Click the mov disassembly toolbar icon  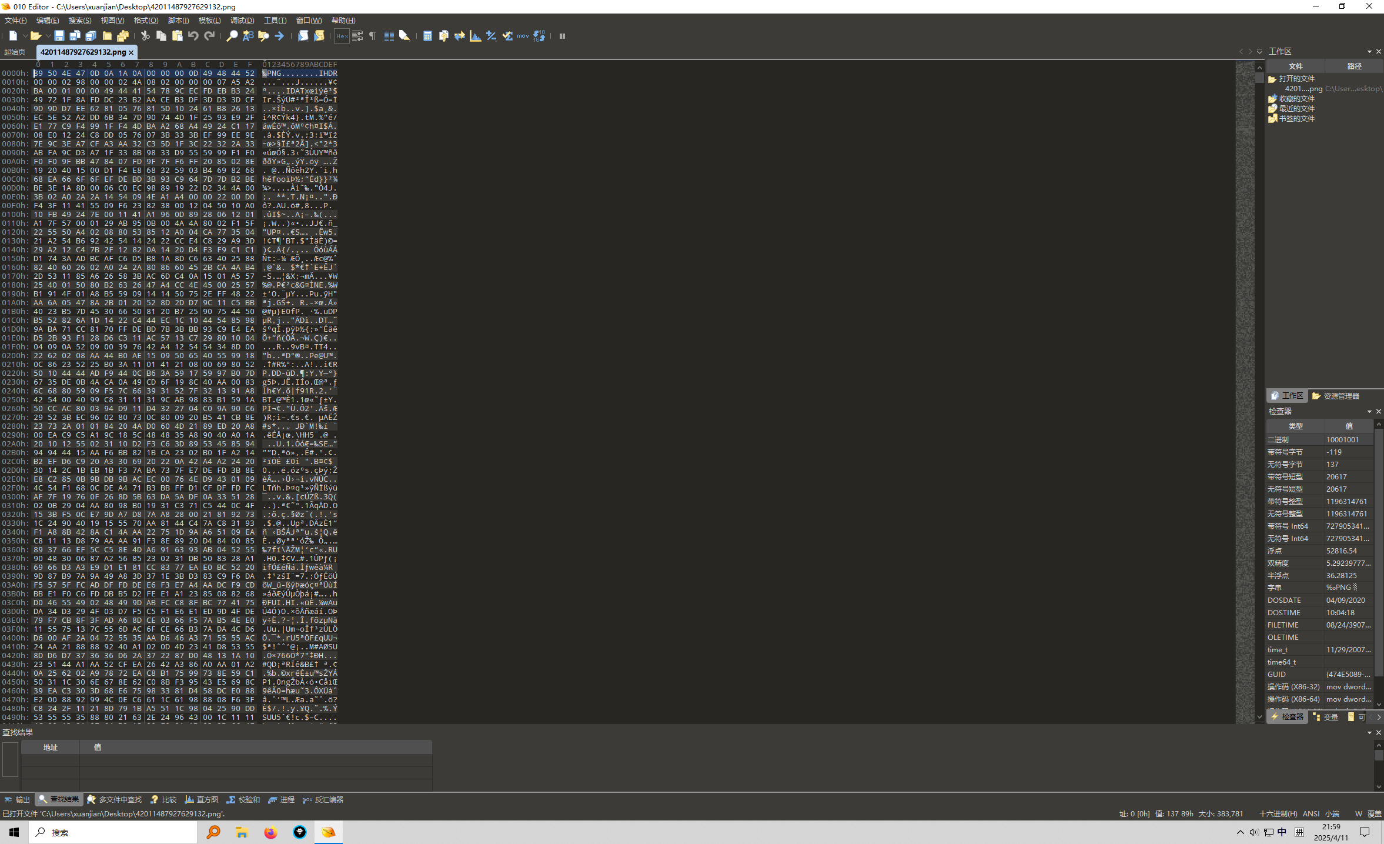tap(522, 36)
